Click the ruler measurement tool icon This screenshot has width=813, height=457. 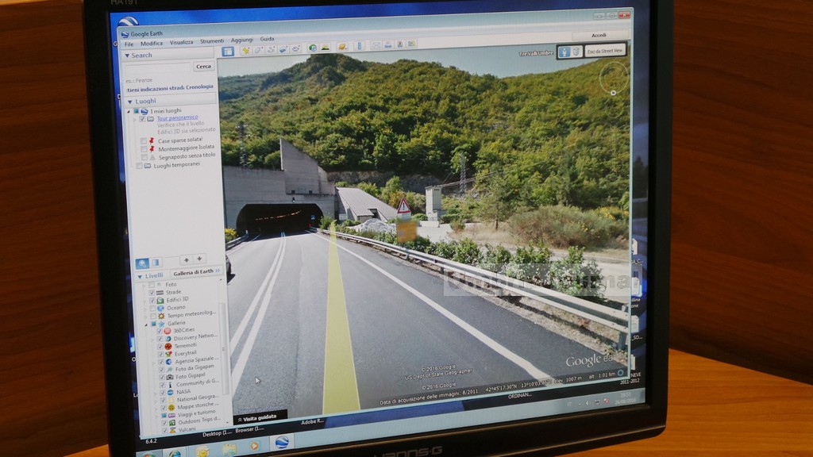click(x=359, y=47)
